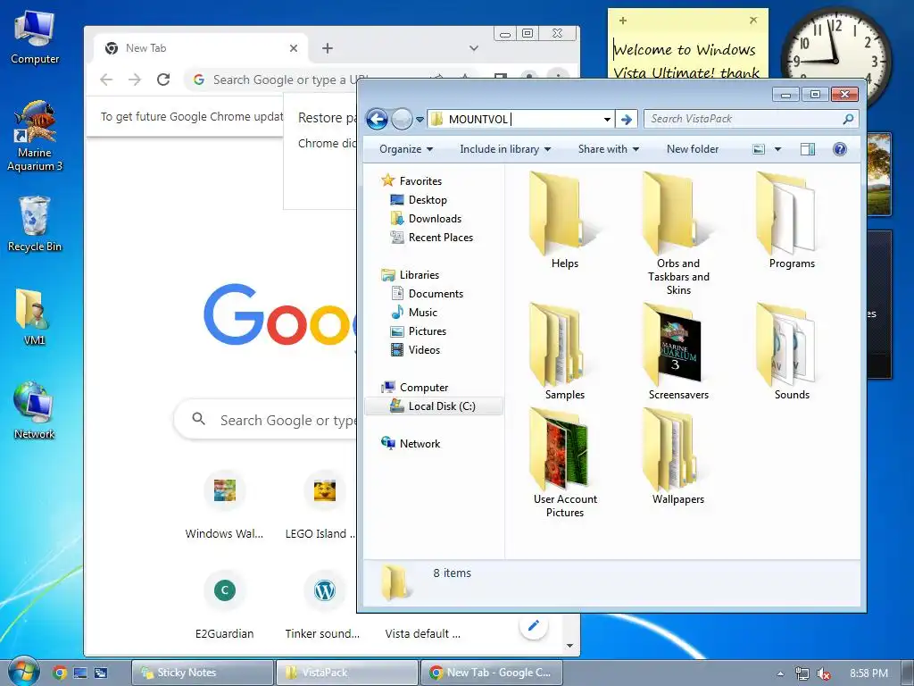Image resolution: width=914 pixels, height=686 pixels.
Task: Open recent pages dropdown next to Forward
Action: click(x=420, y=121)
